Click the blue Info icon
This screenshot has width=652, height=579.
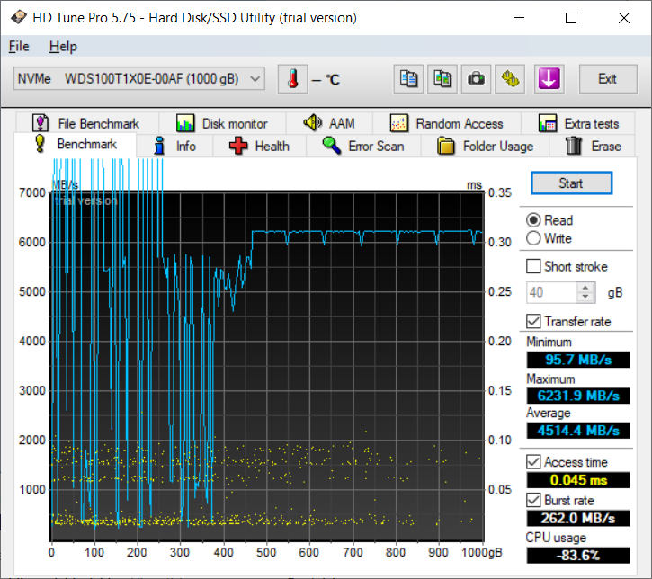tap(159, 146)
